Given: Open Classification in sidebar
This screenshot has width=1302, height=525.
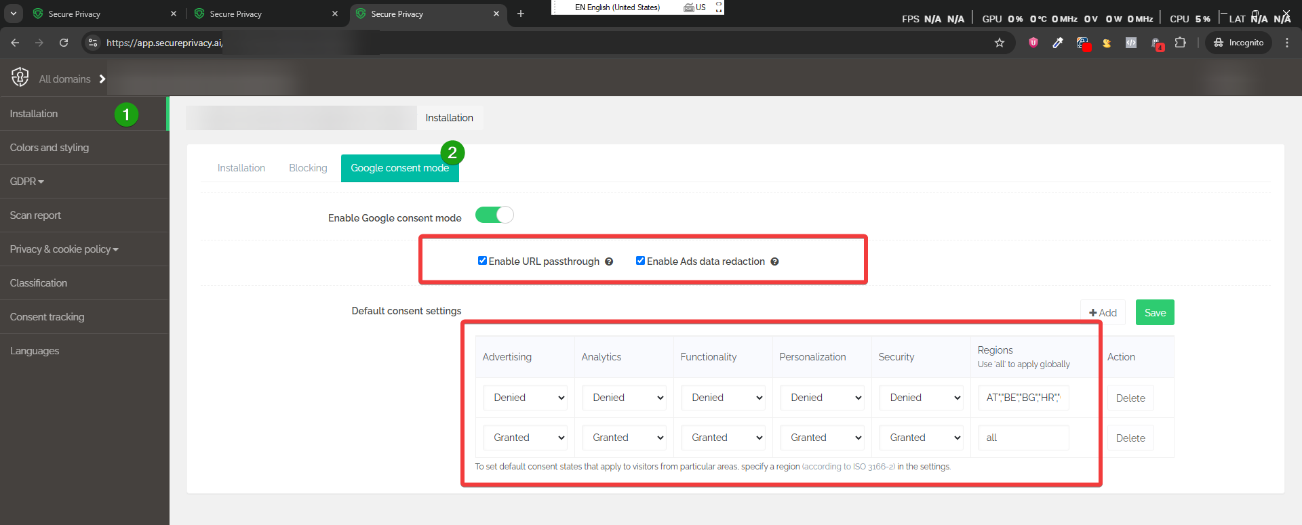Looking at the screenshot, I should [84, 283].
